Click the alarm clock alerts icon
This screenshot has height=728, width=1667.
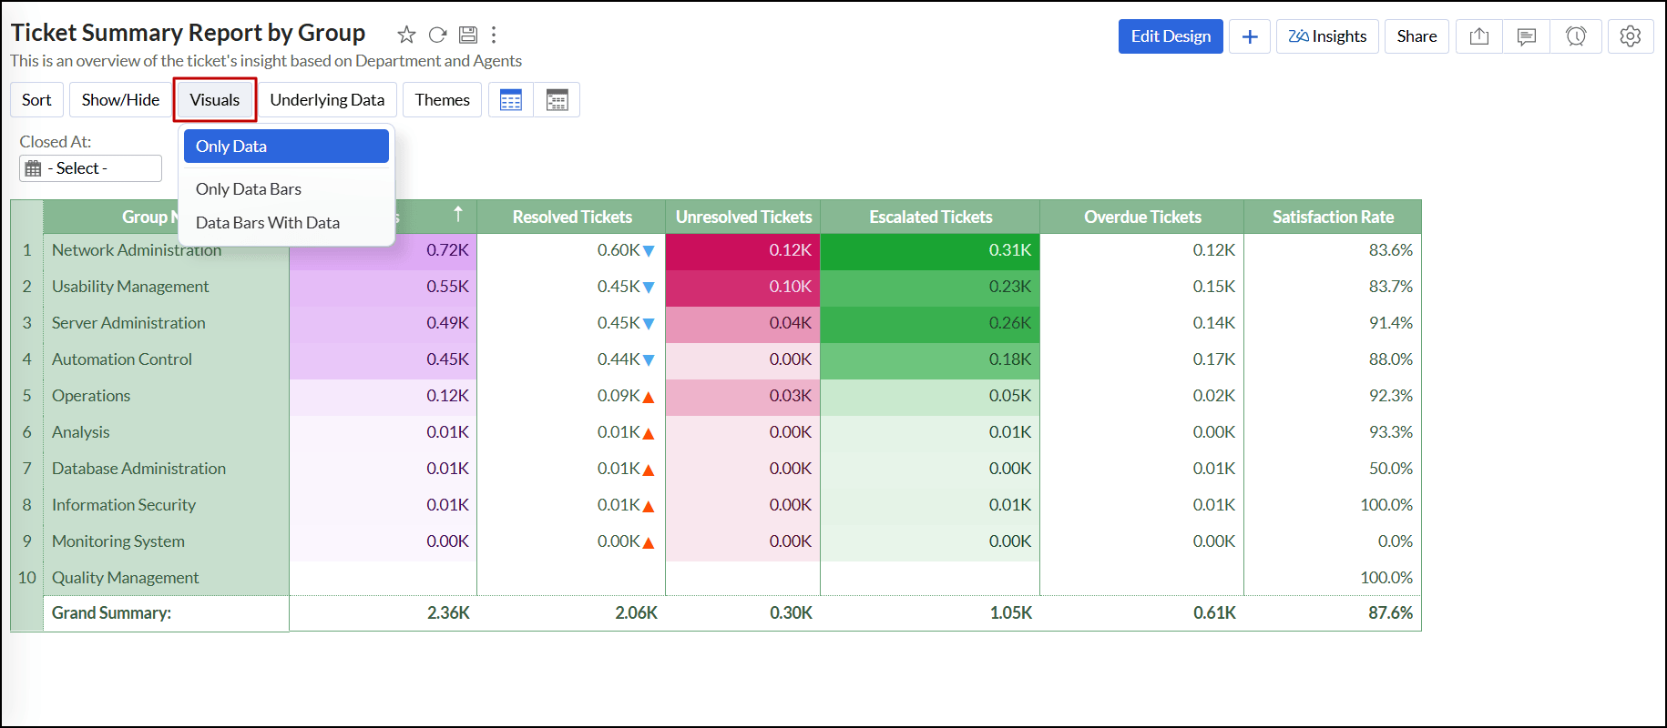1576,36
